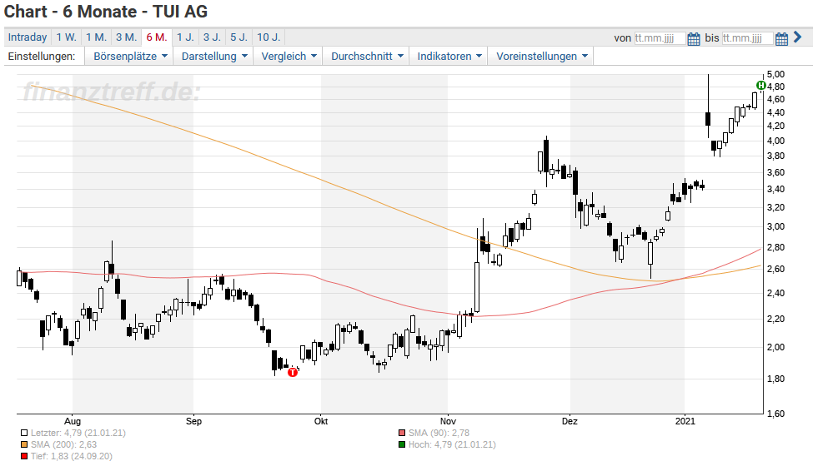Click the 'Sep' axis label
Image resolution: width=818 pixels, height=471 pixels.
coord(193,421)
